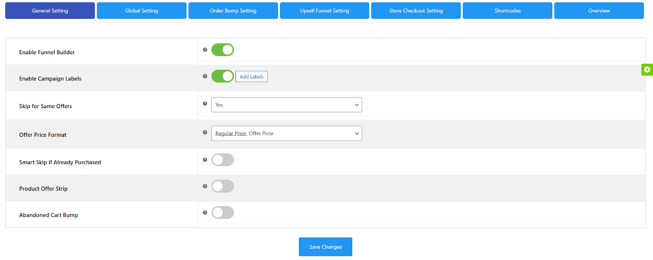Enable Smart Skip if Already Purchased

222,160
